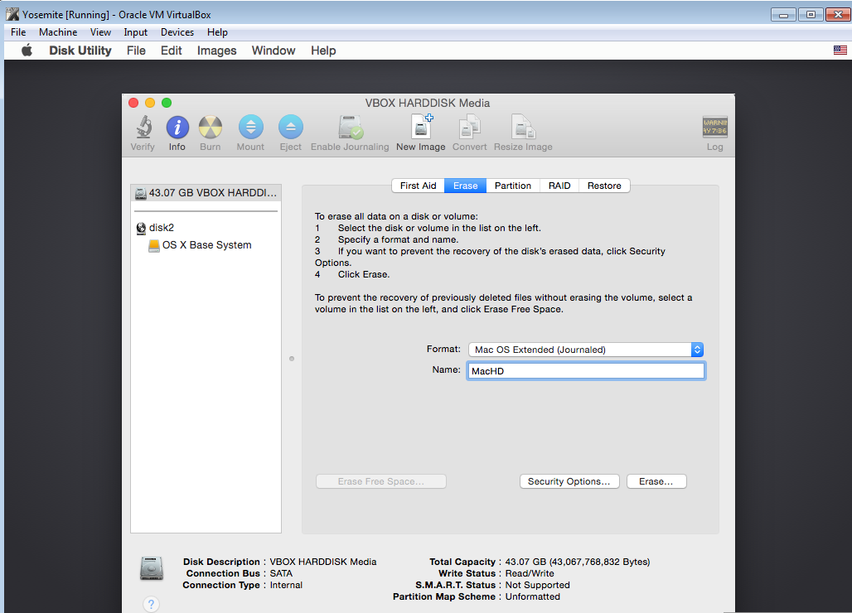Click the Burn disc icon
The width and height of the screenshot is (852, 613).
pos(211,127)
